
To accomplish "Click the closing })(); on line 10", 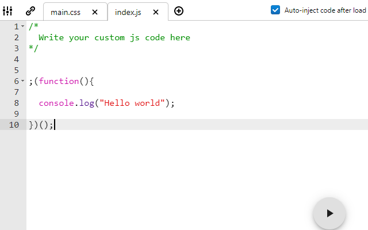I will click(41, 125).
